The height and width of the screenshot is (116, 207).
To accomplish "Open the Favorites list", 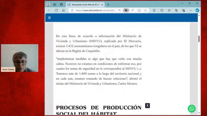I will pos(169,10).
